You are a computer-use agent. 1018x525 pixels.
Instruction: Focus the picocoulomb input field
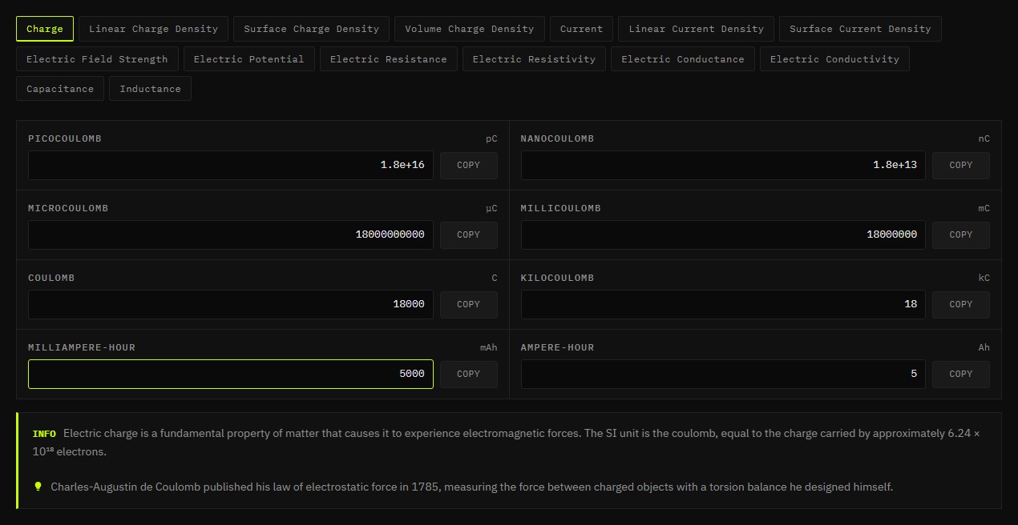pyautogui.click(x=231, y=165)
